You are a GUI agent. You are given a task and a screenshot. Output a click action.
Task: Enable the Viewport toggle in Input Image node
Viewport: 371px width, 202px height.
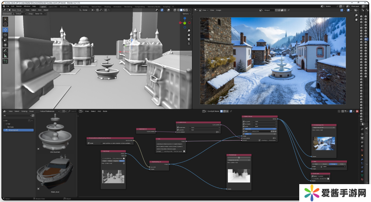(121, 161)
